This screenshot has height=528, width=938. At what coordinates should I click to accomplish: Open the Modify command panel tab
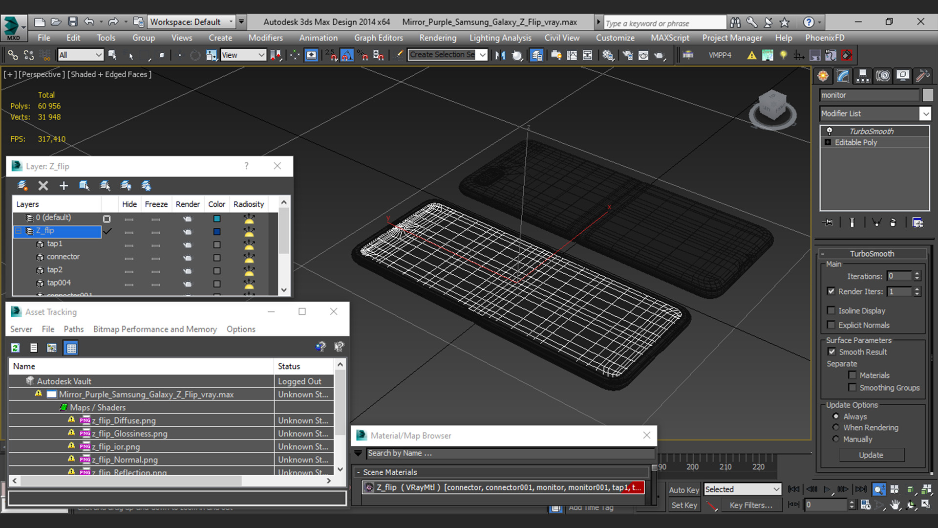[x=843, y=76]
